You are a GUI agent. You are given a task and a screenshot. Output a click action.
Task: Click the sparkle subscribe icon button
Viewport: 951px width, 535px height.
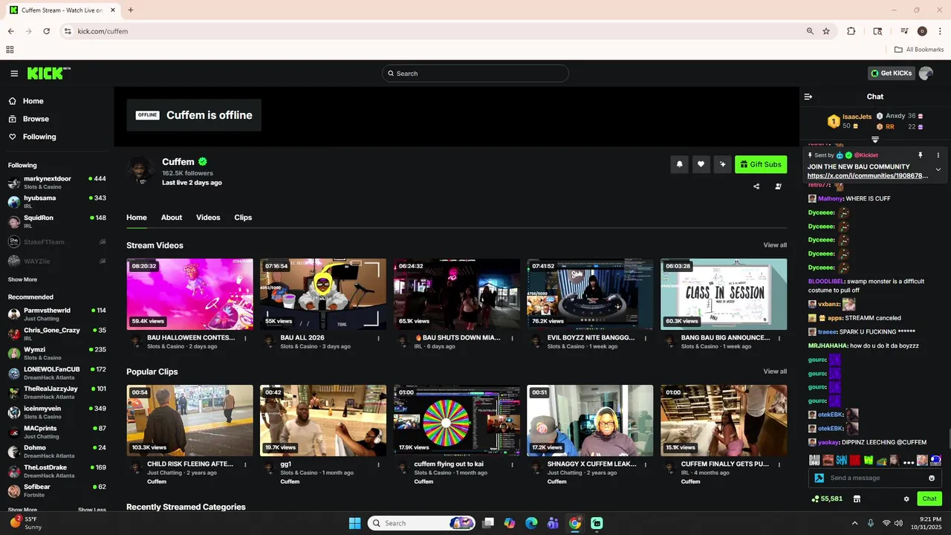tap(721, 164)
